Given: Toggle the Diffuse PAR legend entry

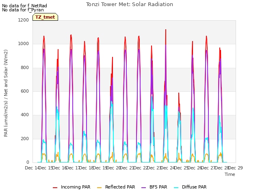Looking at the screenshot, I should click(x=190, y=187).
